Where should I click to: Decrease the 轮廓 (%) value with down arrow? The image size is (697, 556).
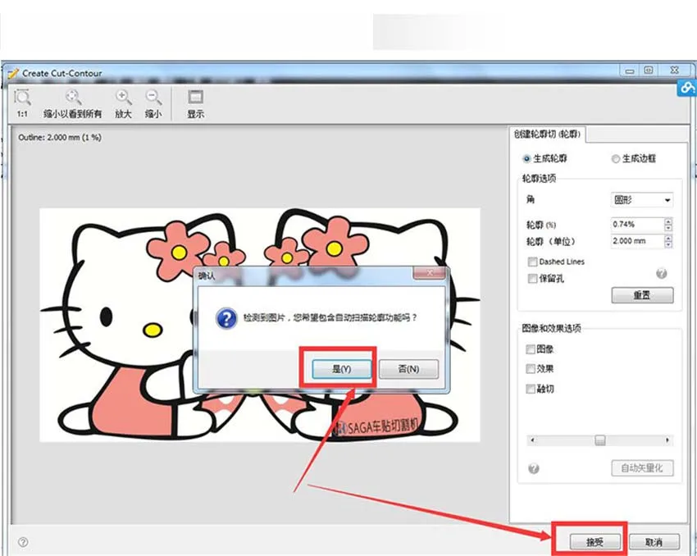pyautogui.click(x=668, y=227)
